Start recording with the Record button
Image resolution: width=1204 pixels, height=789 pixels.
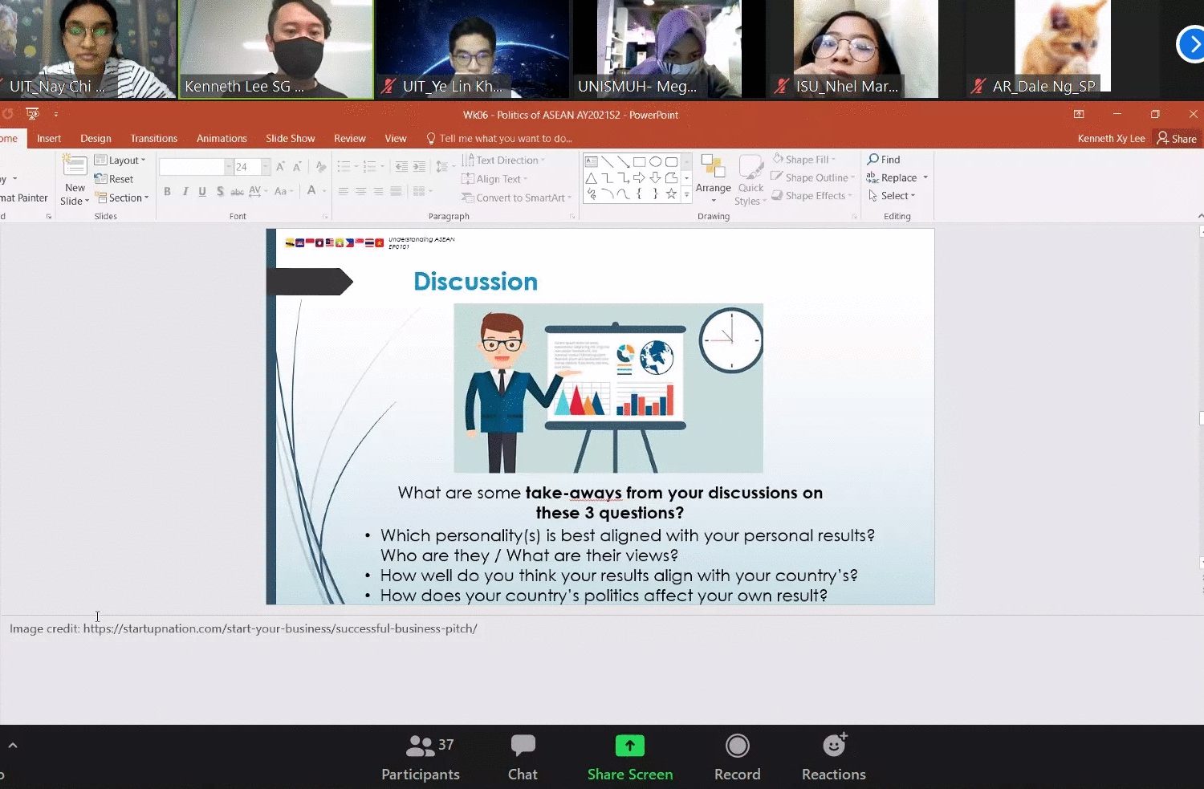(x=737, y=757)
